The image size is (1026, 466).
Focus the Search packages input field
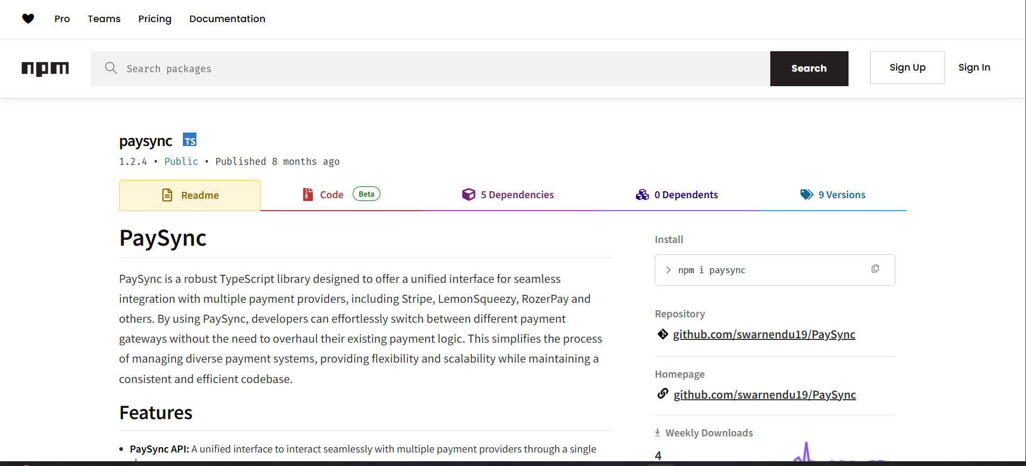coord(430,68)
